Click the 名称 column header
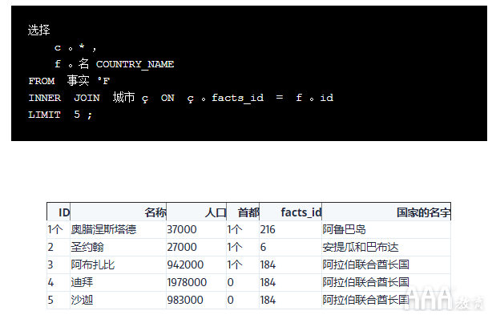The image size is (492, 315). tap(119, 212)
